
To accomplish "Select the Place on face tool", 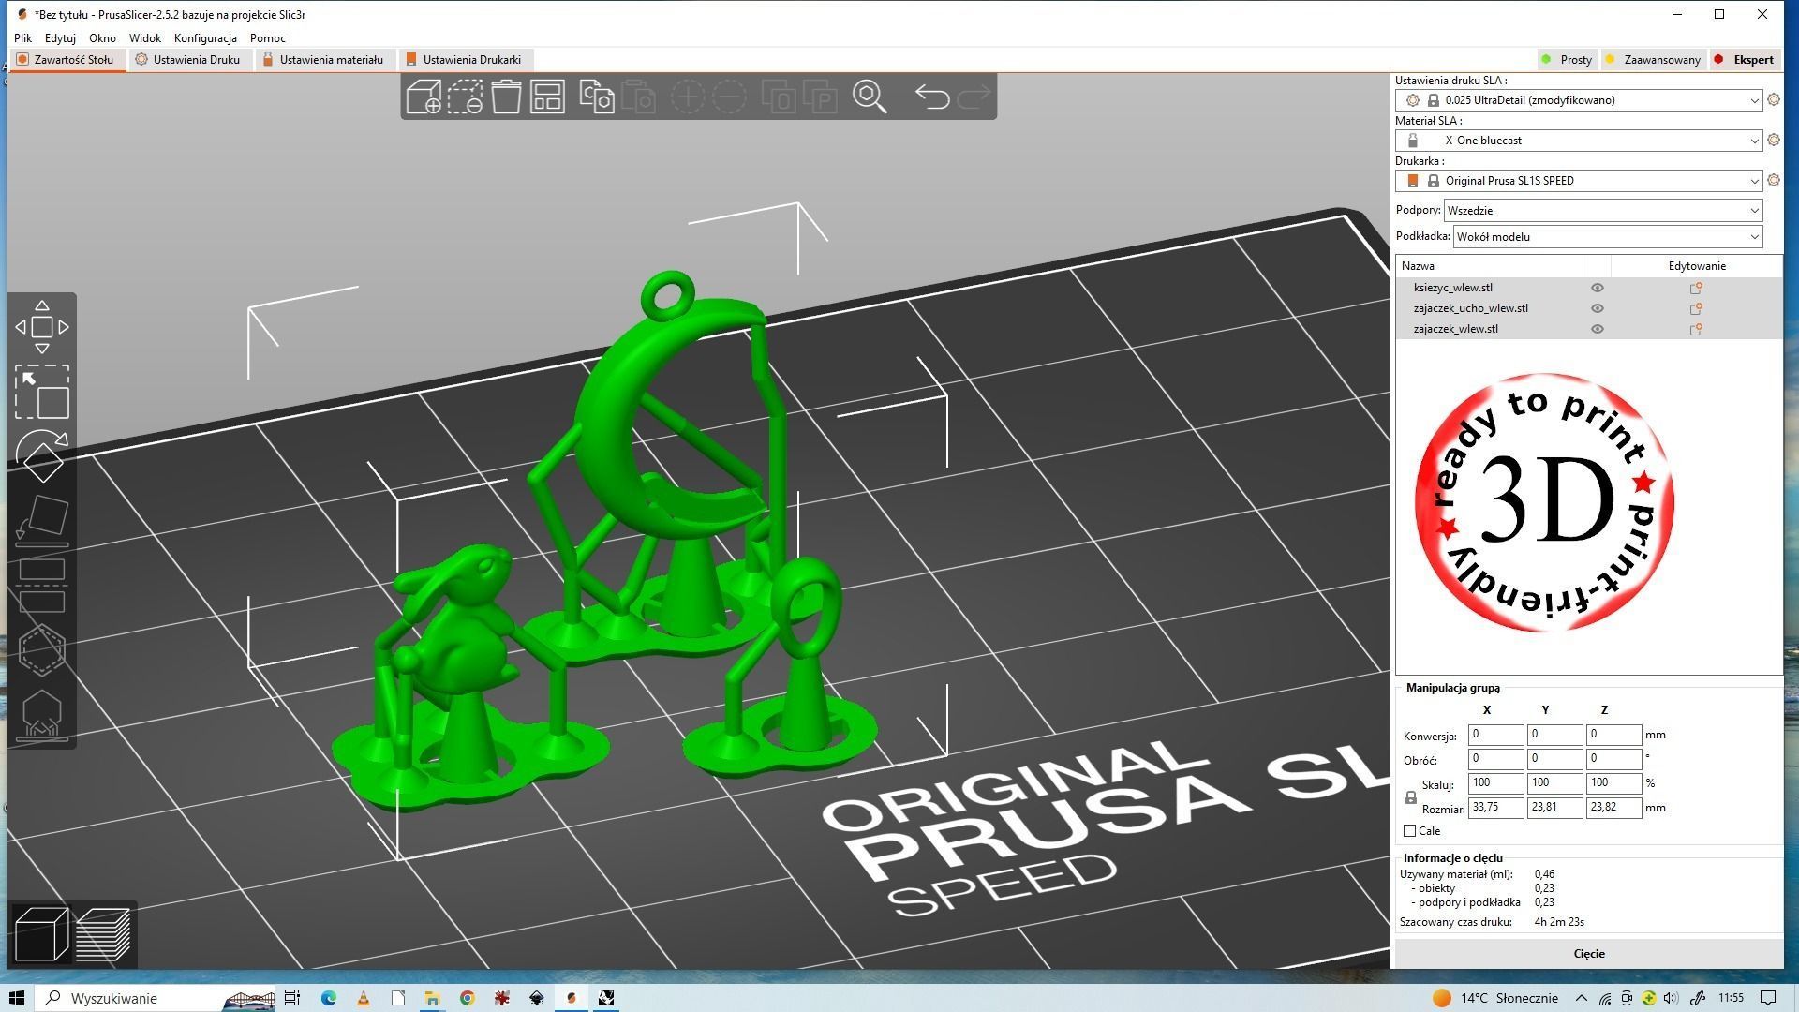I will [x=42, y=521].
